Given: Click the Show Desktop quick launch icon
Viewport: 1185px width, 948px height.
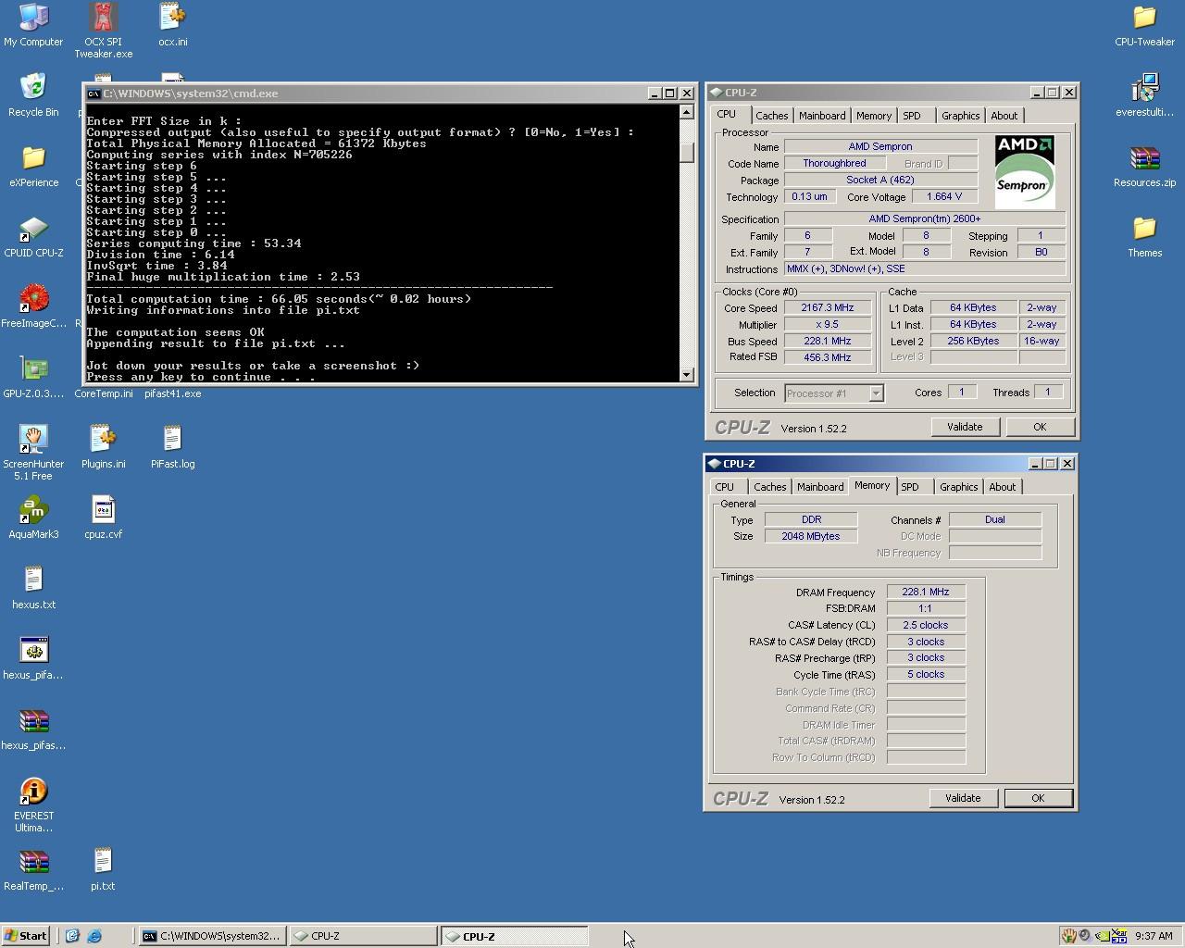Looking at the screenshot, I should coord(72,936).
